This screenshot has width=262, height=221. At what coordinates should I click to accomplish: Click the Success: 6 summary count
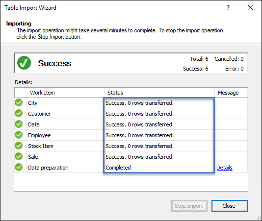click(196, 69)
